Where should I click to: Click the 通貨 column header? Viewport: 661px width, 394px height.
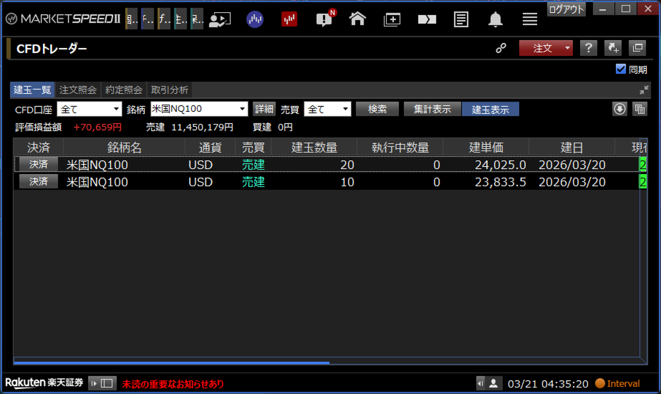(209, 148)
